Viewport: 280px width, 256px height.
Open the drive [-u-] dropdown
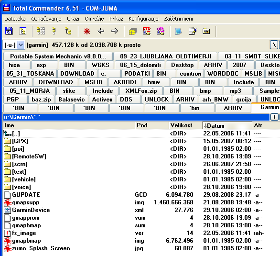[21, 45]
